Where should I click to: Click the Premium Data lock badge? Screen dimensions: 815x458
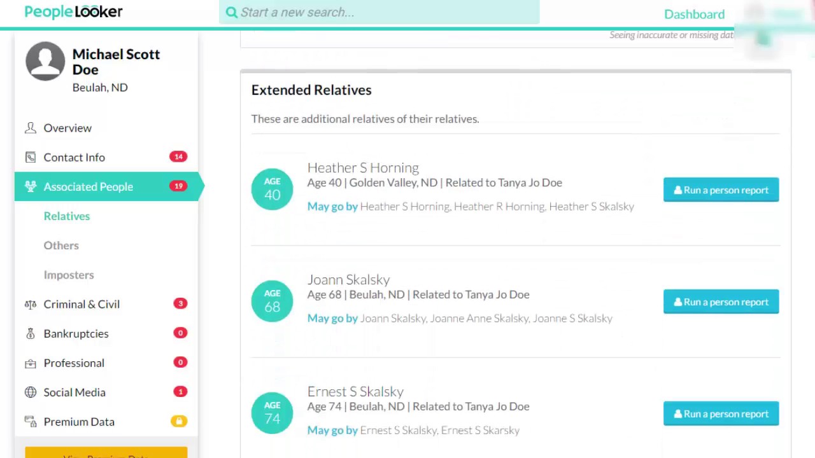pyautogui.click(x=179, y=421)
